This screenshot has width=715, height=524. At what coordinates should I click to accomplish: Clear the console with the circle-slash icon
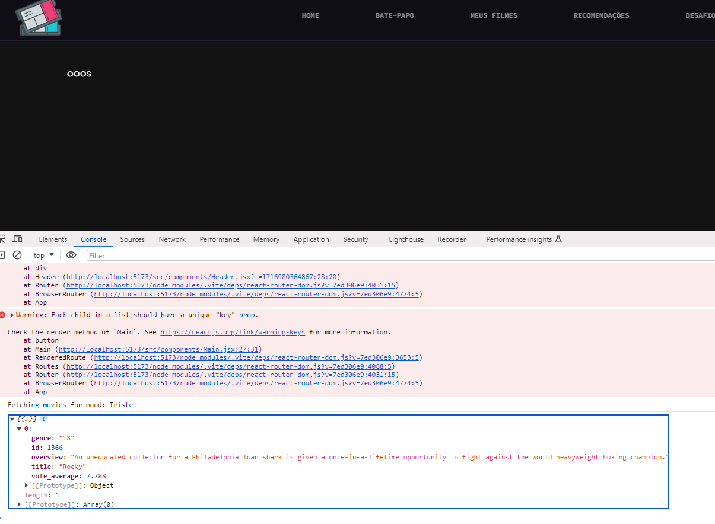point(17,255)
